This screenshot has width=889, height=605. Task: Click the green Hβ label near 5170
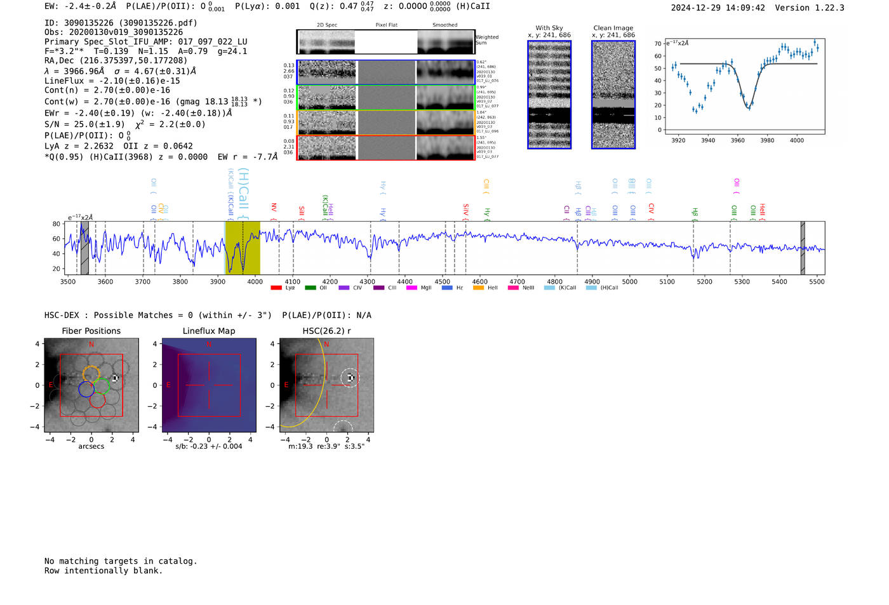click(695, 214)
